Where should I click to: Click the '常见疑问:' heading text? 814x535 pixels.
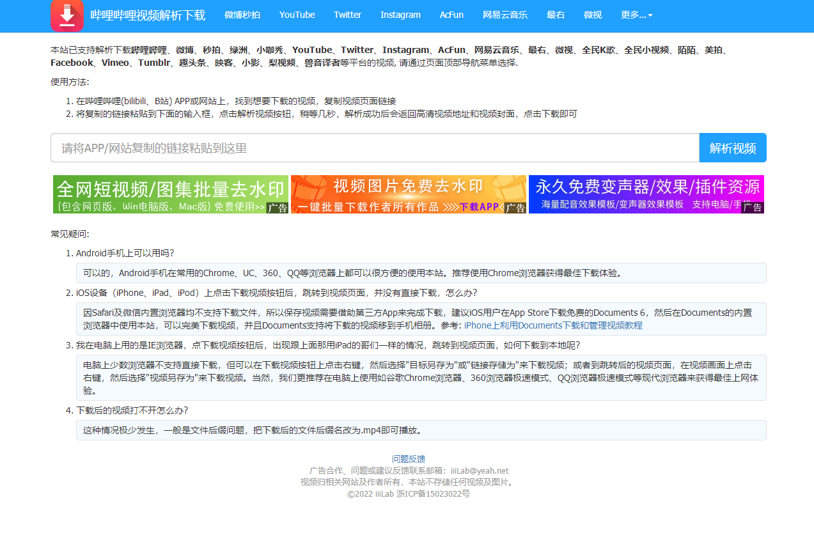(x=70, y=234)
